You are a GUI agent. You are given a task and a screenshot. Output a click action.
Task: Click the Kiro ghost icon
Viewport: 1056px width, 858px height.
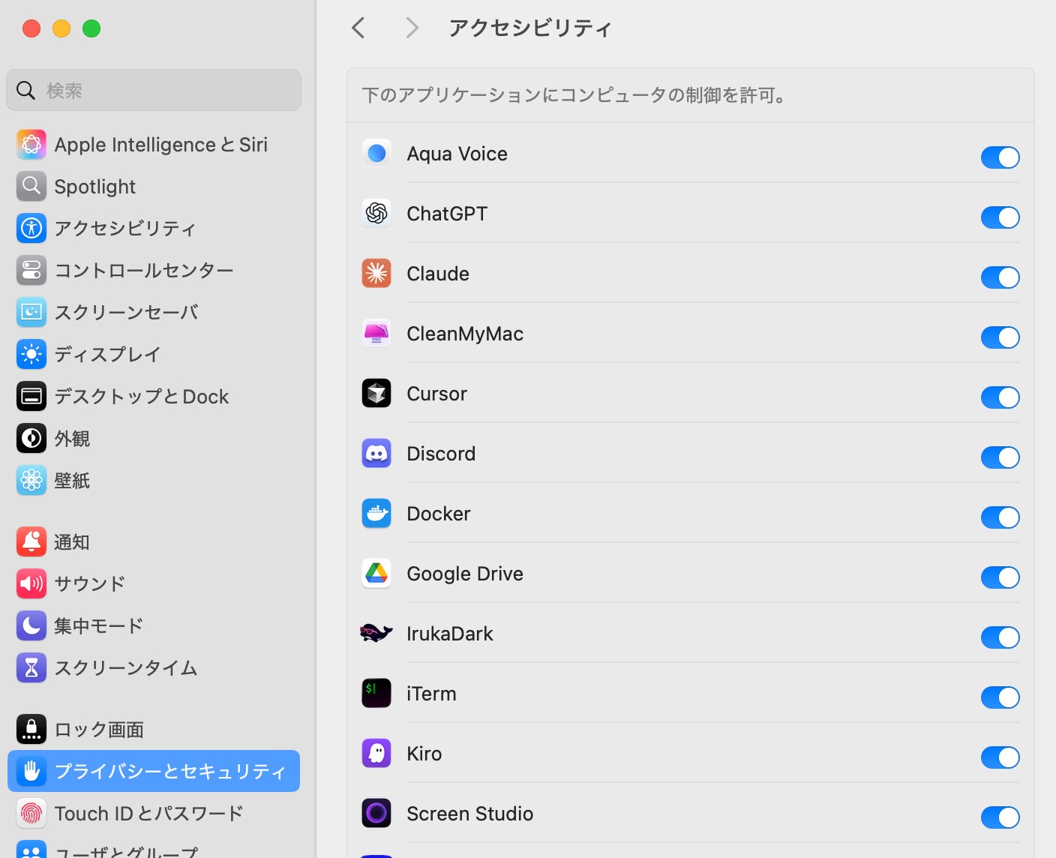click(x=376, y=753)
